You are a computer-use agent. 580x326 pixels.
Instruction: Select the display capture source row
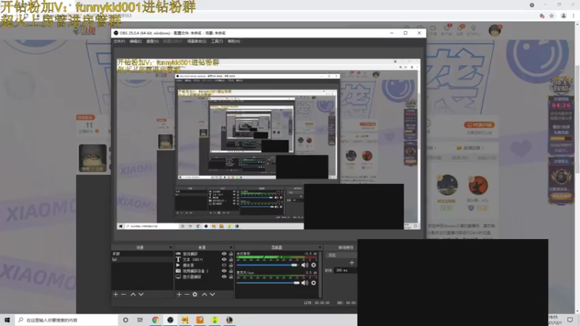tap(204, 277)
